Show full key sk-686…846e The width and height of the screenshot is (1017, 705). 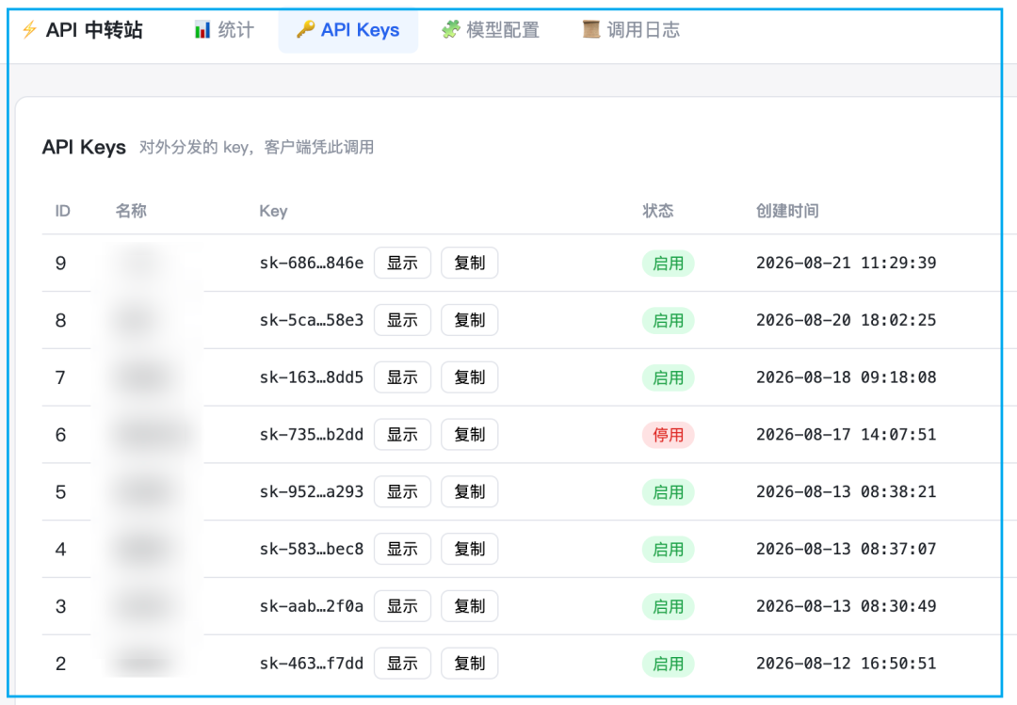pos(402,263)
